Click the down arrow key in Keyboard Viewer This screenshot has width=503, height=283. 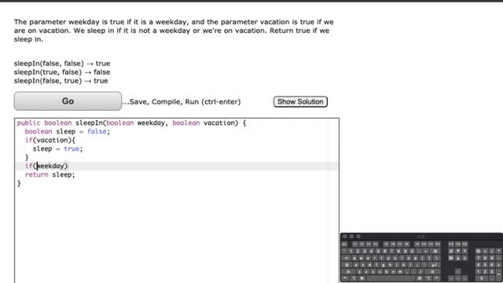(x=458, y=278)
